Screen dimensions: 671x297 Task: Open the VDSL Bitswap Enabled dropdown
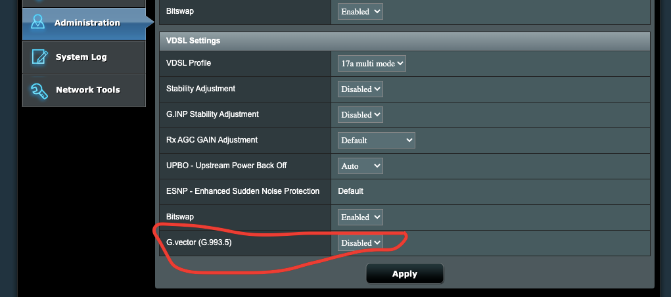coord(360,217)
